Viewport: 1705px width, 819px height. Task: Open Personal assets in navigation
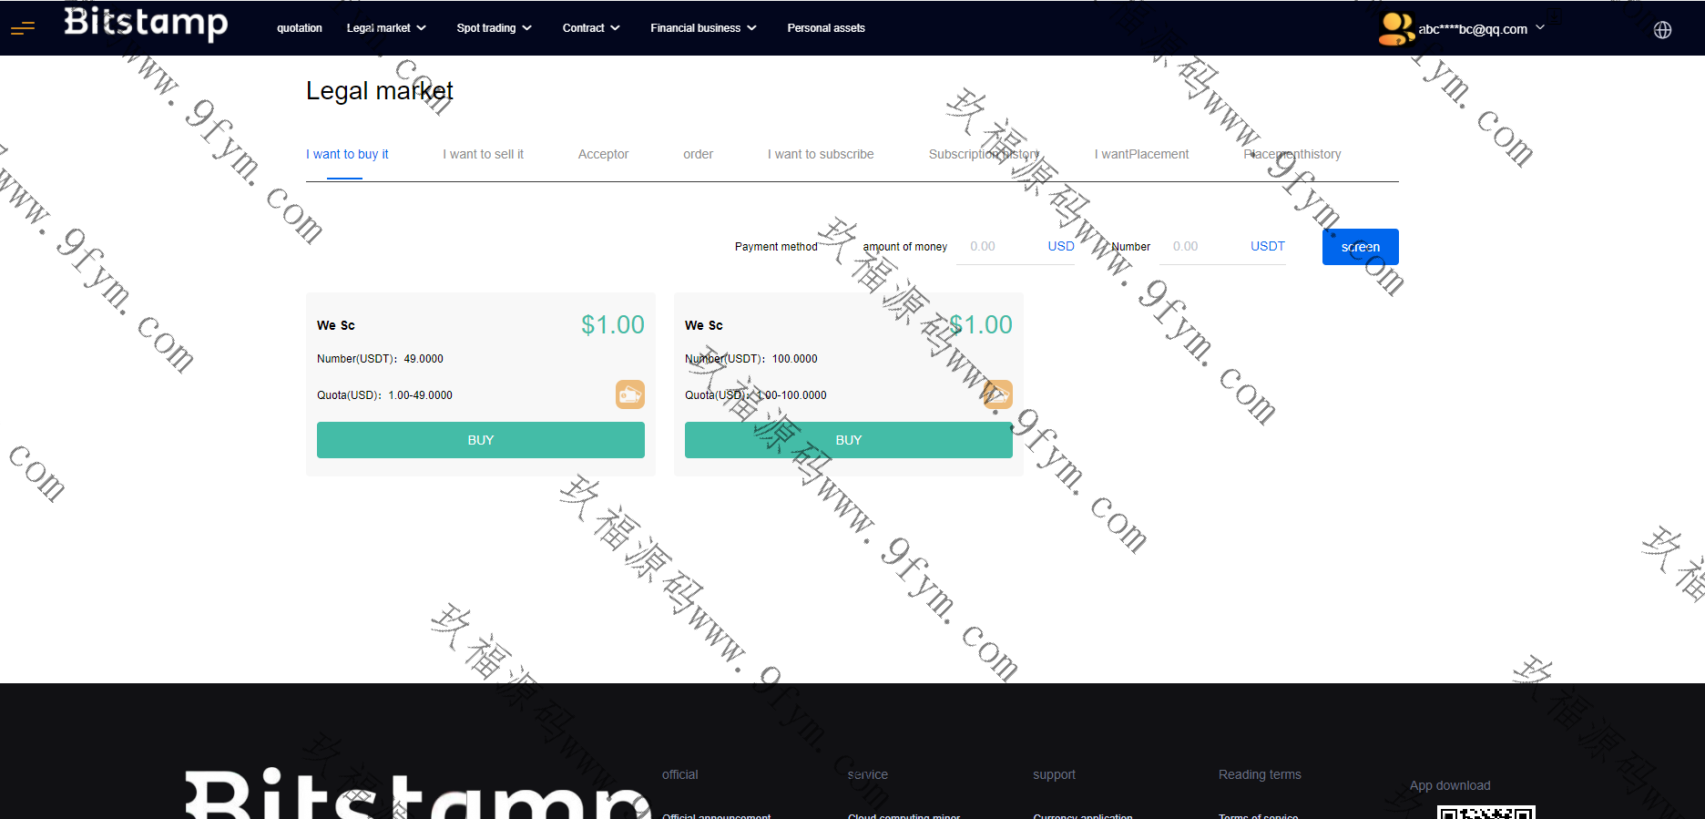click(825, 28)
